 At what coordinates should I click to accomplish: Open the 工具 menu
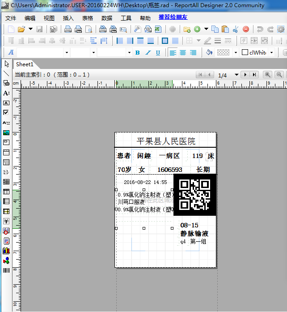(x=126, y=18)
